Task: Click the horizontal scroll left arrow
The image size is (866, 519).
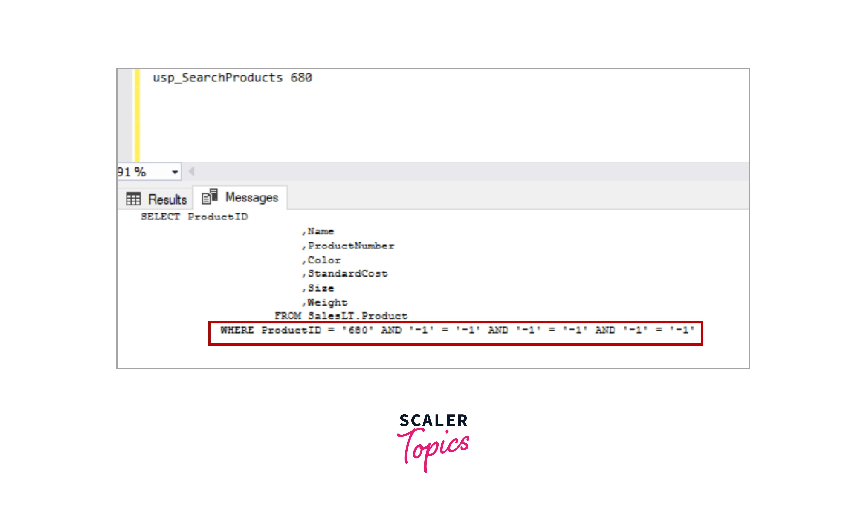Action: (191, 172)
